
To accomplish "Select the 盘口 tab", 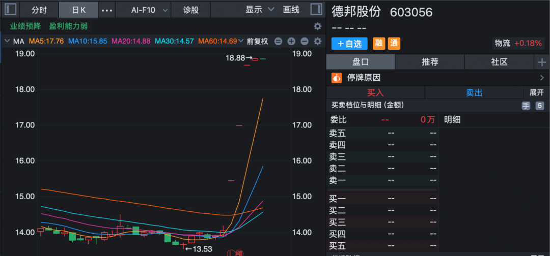I will 361,62.
